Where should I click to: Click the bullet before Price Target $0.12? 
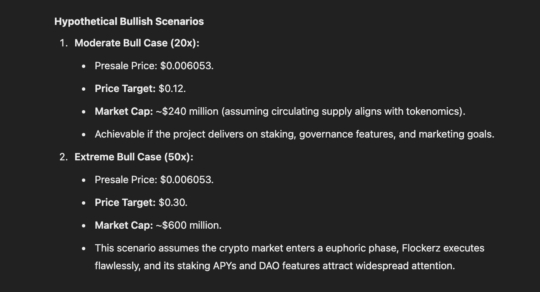(84, 89)
